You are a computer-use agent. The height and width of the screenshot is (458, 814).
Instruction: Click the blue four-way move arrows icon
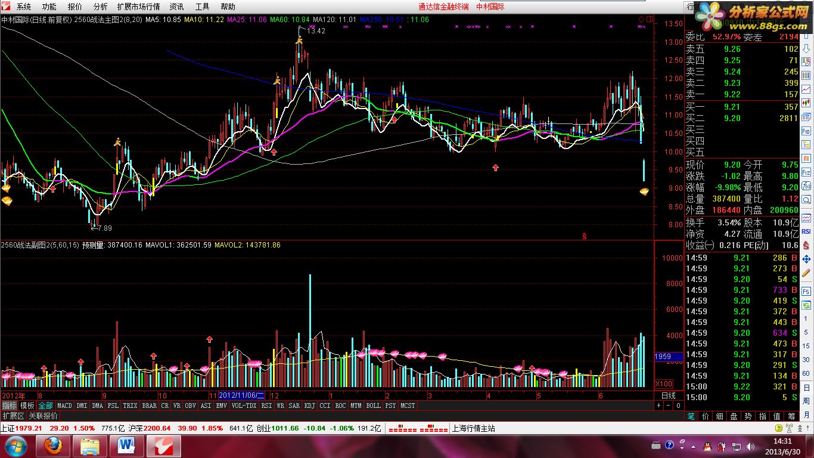click(x=806, y=259)
